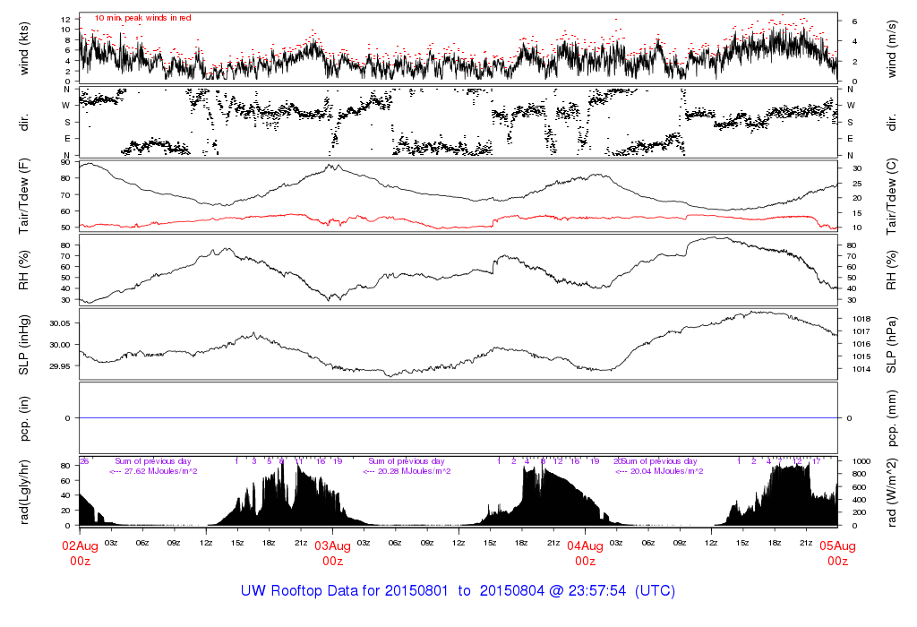This screenshot has width=917, height=627.
Task: Click 'Sum of previous day' above 27.62 MJoules
Action: point(152,461)
